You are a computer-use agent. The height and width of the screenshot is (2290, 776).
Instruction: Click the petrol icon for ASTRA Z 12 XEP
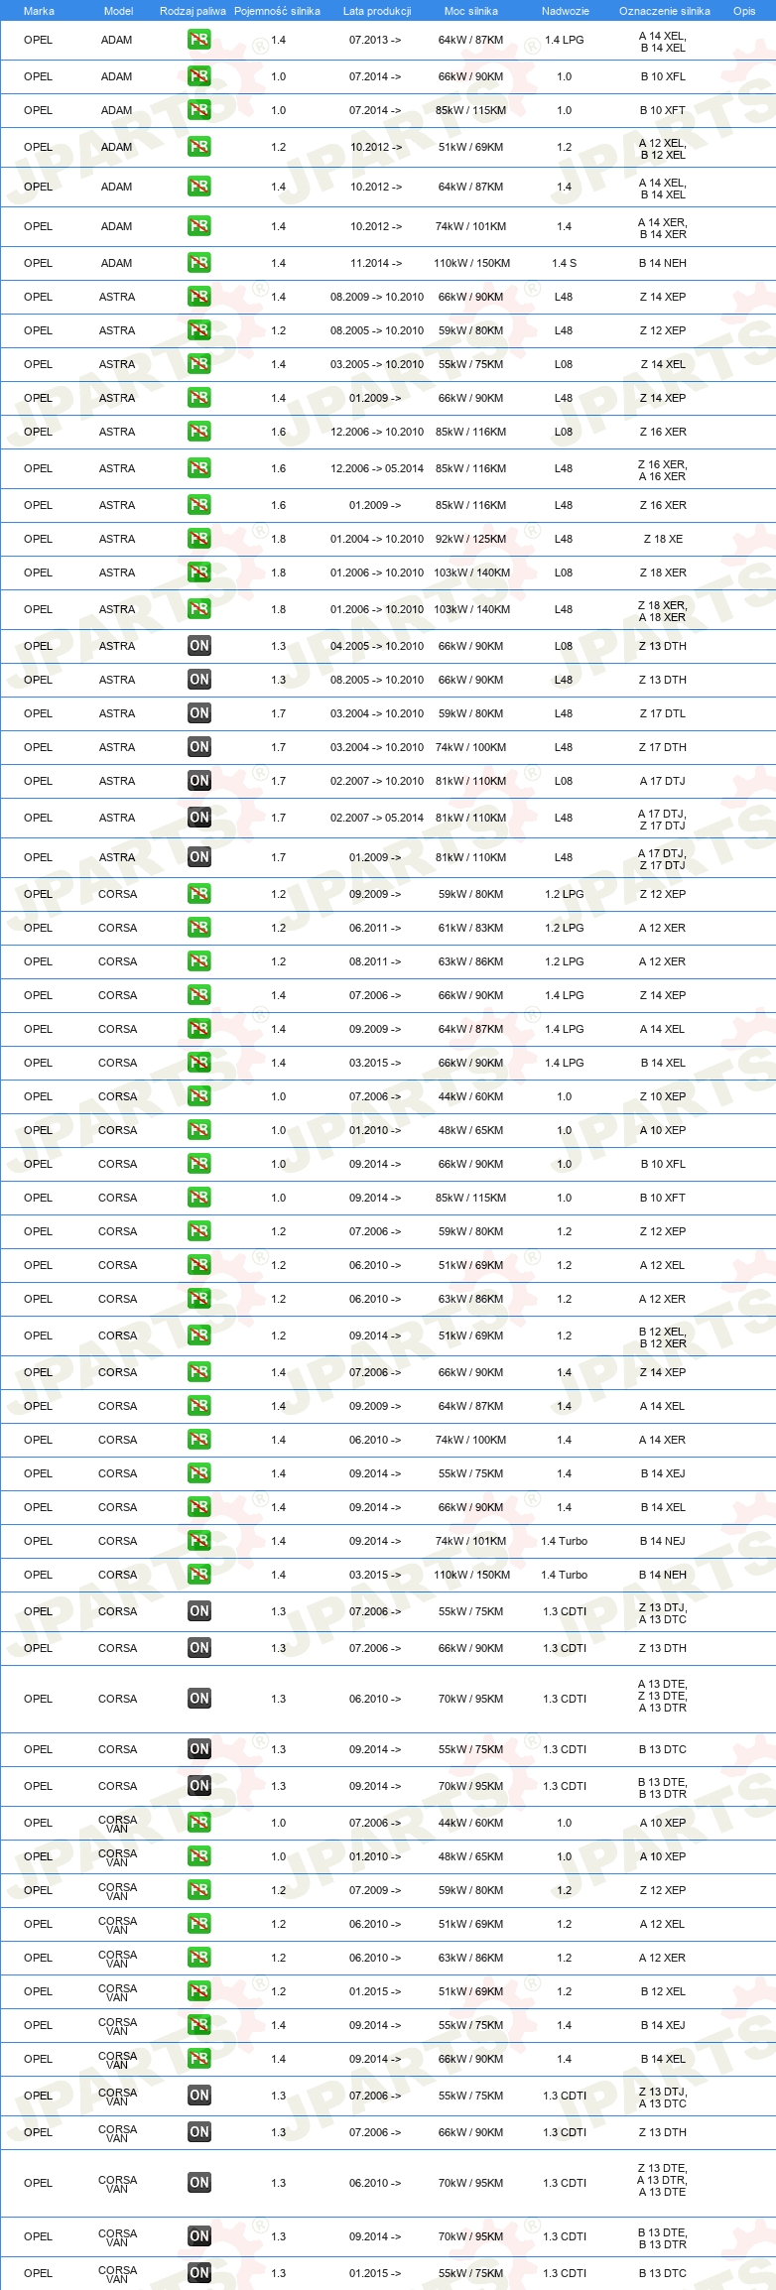199,330
